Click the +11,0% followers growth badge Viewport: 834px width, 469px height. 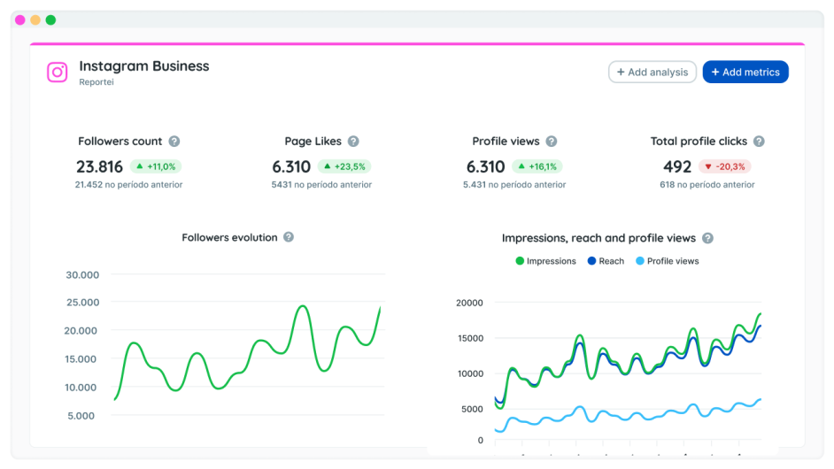click(156, 166)
